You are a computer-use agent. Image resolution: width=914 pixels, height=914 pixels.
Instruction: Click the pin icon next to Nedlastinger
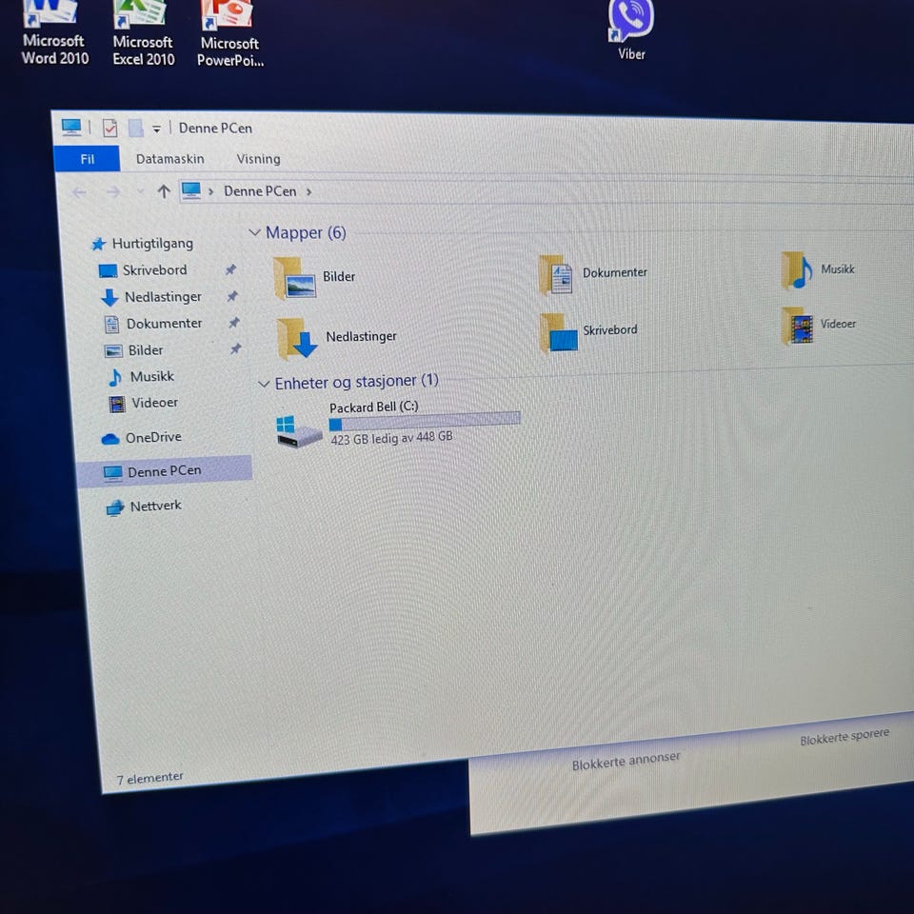coord(232,296)
